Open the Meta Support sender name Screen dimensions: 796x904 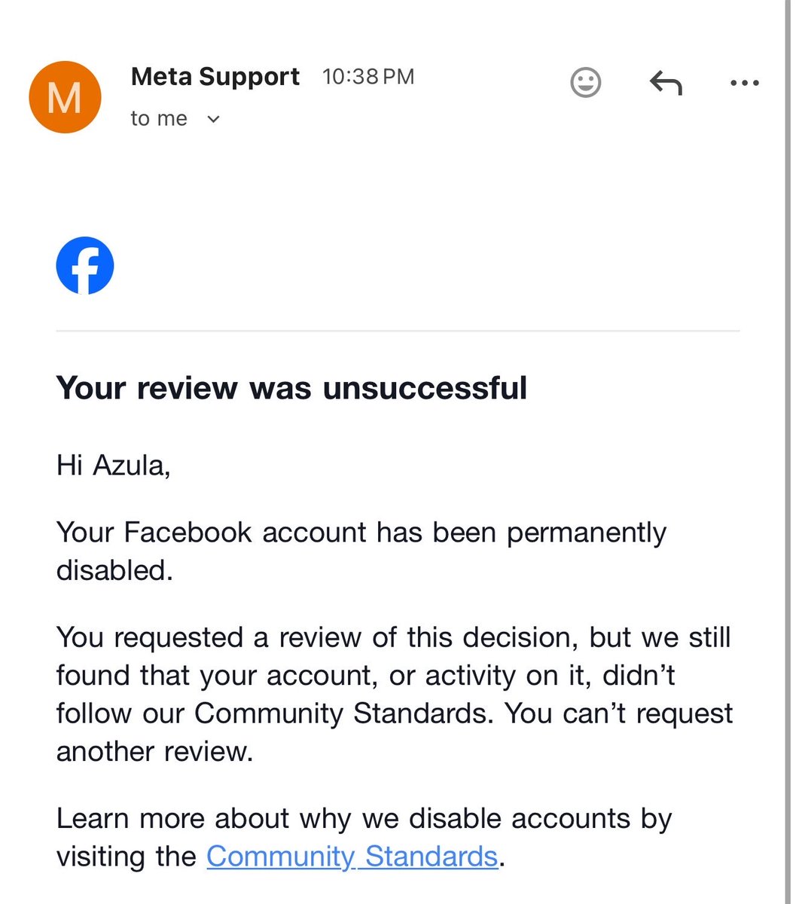click(x=215, y=76)
